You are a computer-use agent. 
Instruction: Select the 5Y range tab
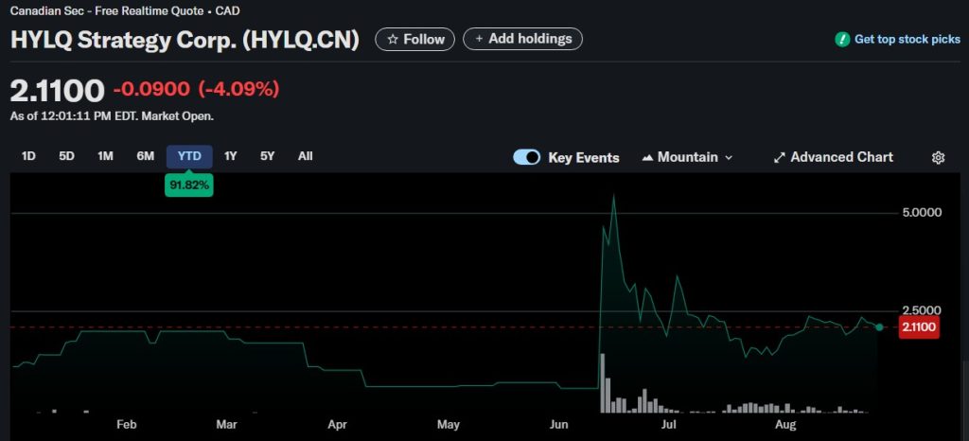point(267,157)
